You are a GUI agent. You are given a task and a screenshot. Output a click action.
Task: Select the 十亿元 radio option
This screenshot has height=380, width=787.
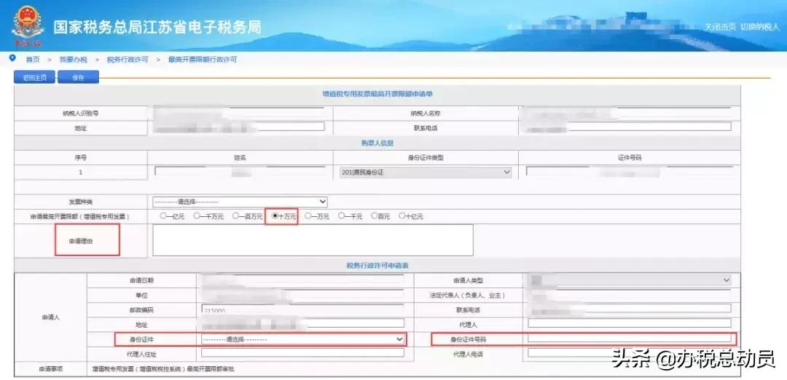402,216
